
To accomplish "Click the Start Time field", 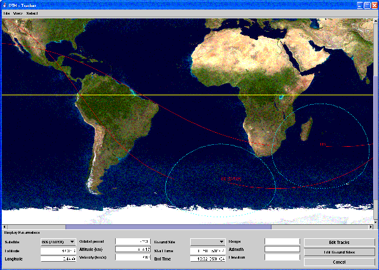I will click(208, 251).
